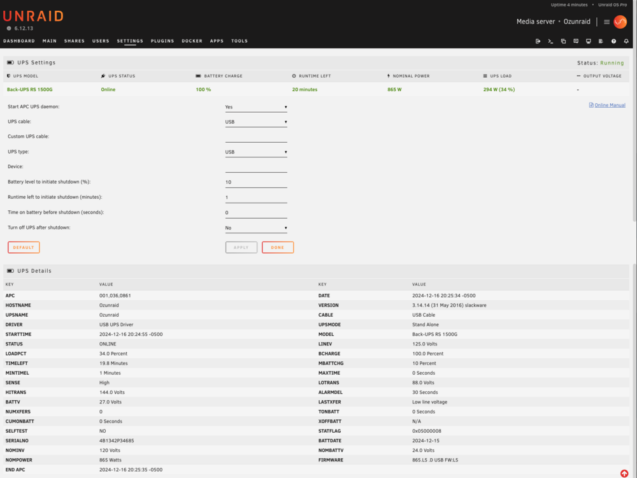Click the Runtime left to initiate shutdown field
This screenshot has width=637, height=478.
[256, 198]
